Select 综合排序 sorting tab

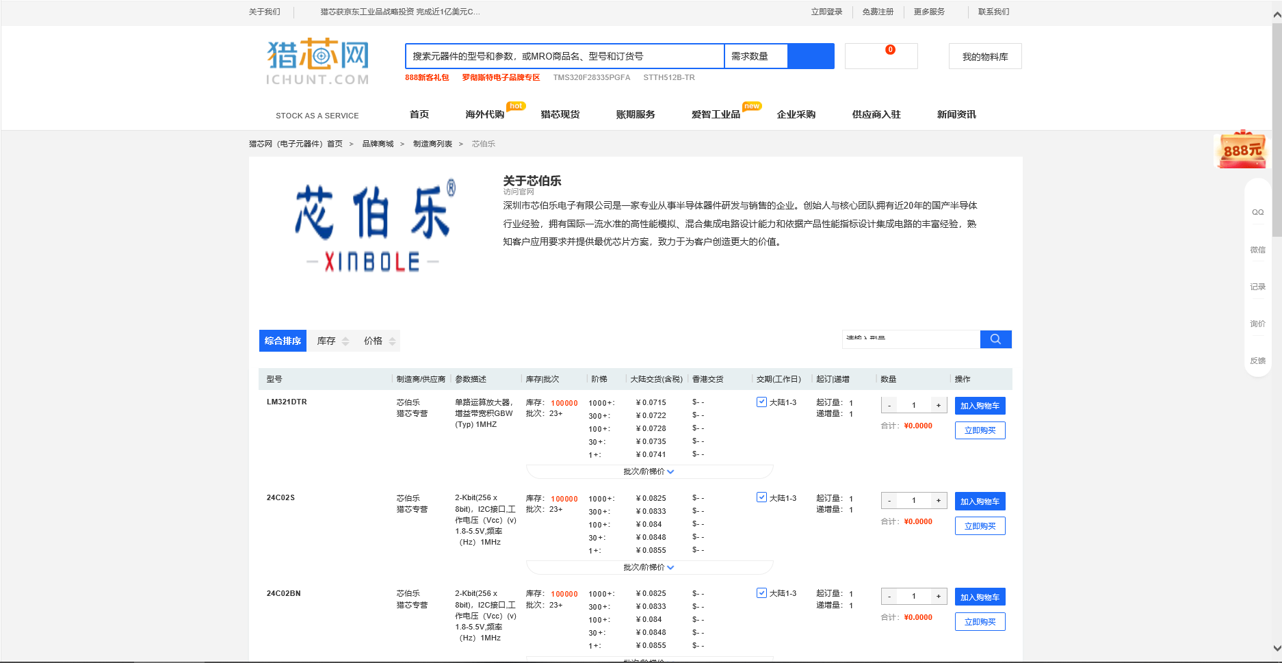coord(283,341)
